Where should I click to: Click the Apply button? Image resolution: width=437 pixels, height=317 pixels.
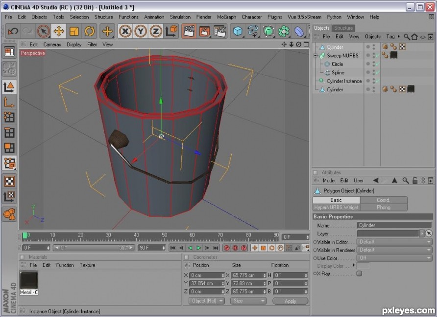tap(290, 301)
